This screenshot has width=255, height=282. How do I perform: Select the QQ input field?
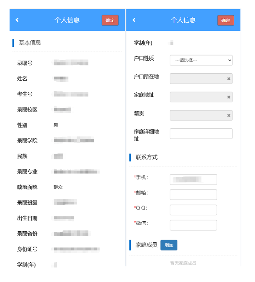193,210
